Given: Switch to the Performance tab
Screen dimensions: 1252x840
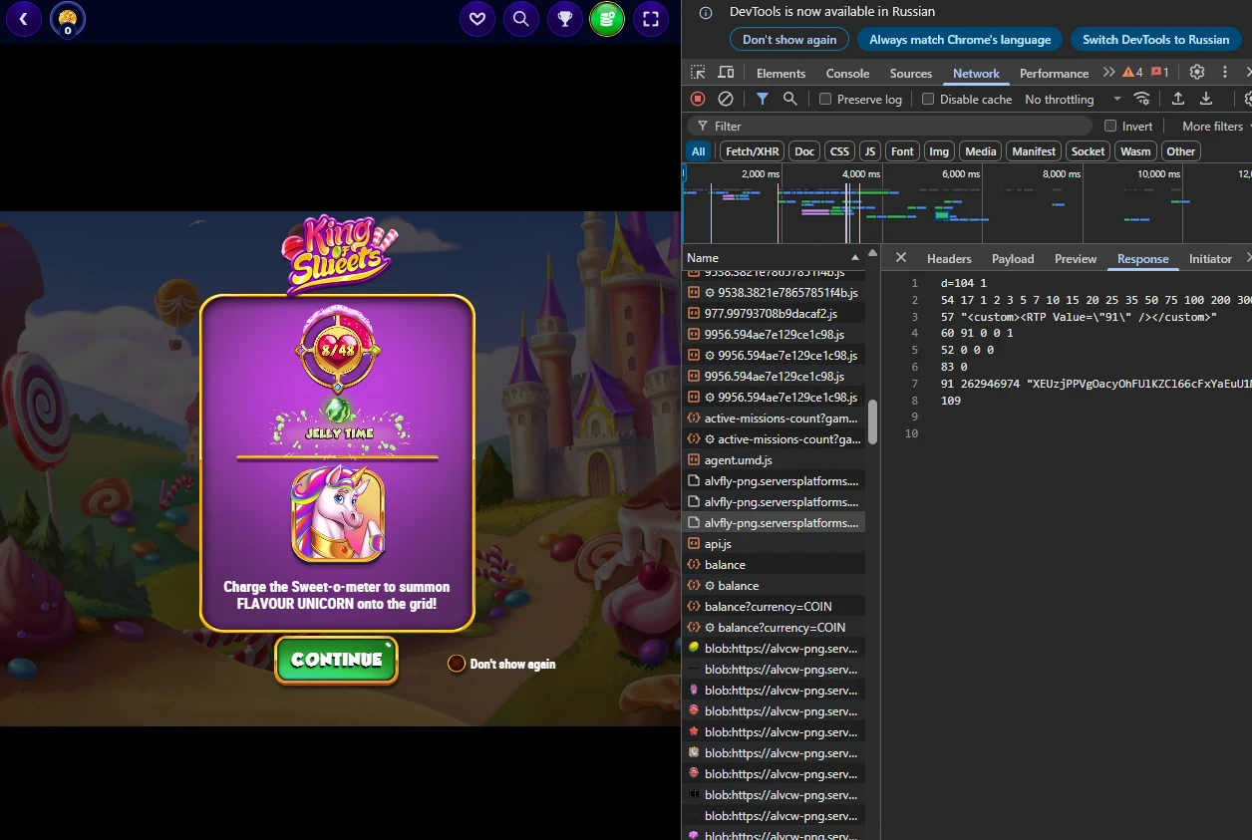Looking at the screenshot, I should [x=1054, y=73].
